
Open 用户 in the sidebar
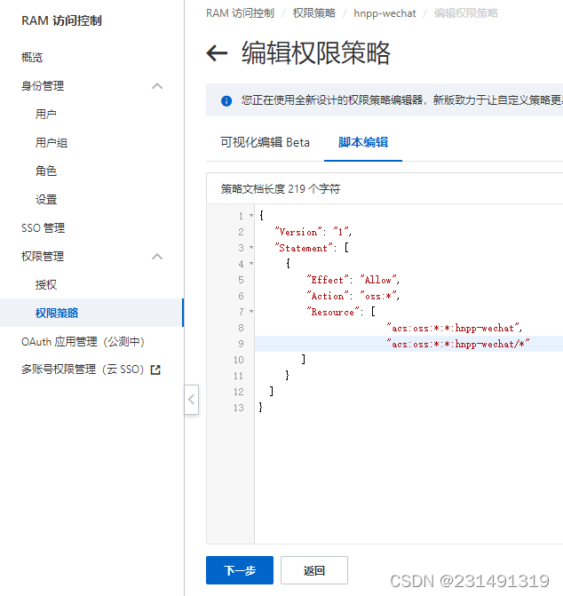[46, 114]
